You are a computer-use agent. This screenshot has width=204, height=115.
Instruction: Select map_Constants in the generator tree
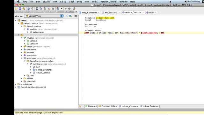tap(45, 70)
